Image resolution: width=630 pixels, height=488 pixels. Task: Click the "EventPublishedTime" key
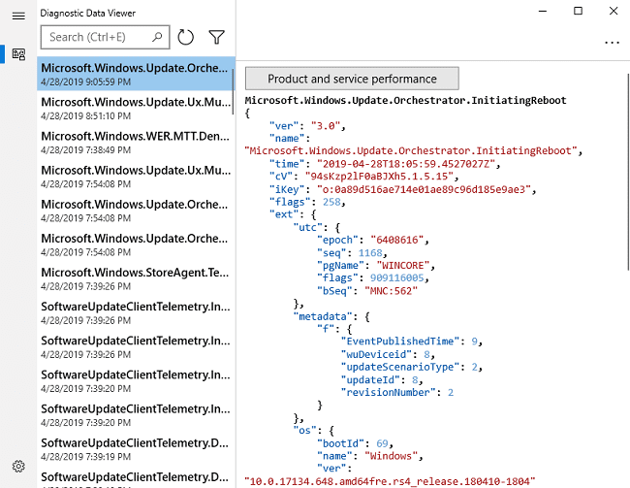click(400, 342)
